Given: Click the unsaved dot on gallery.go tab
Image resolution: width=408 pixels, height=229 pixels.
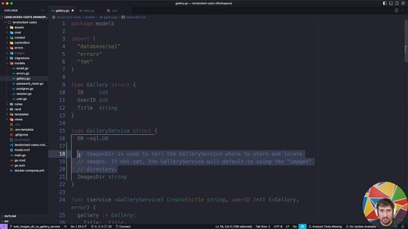Looking at the screenshot, I should [73, 11].
